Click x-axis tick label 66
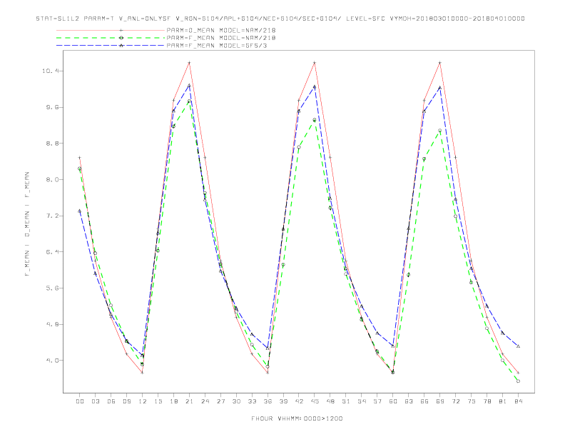 coord(424,401)
